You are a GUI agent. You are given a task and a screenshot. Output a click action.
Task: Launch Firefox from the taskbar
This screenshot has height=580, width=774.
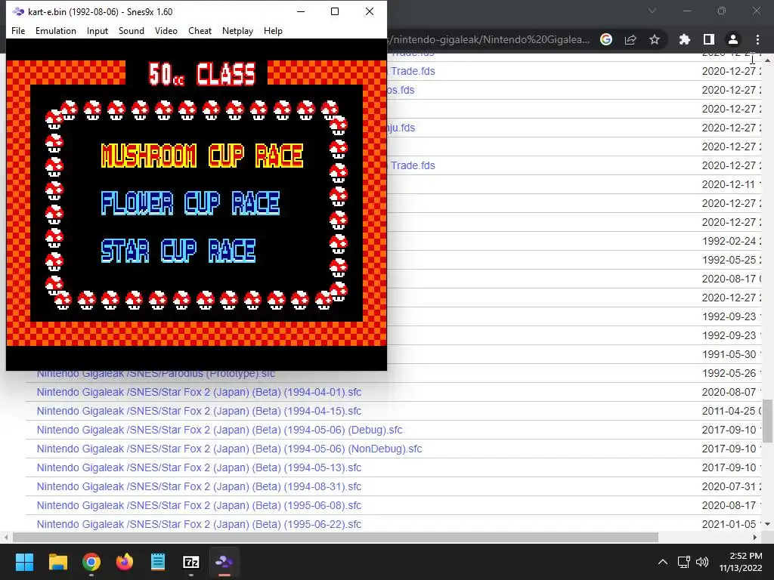click(125, 562)
